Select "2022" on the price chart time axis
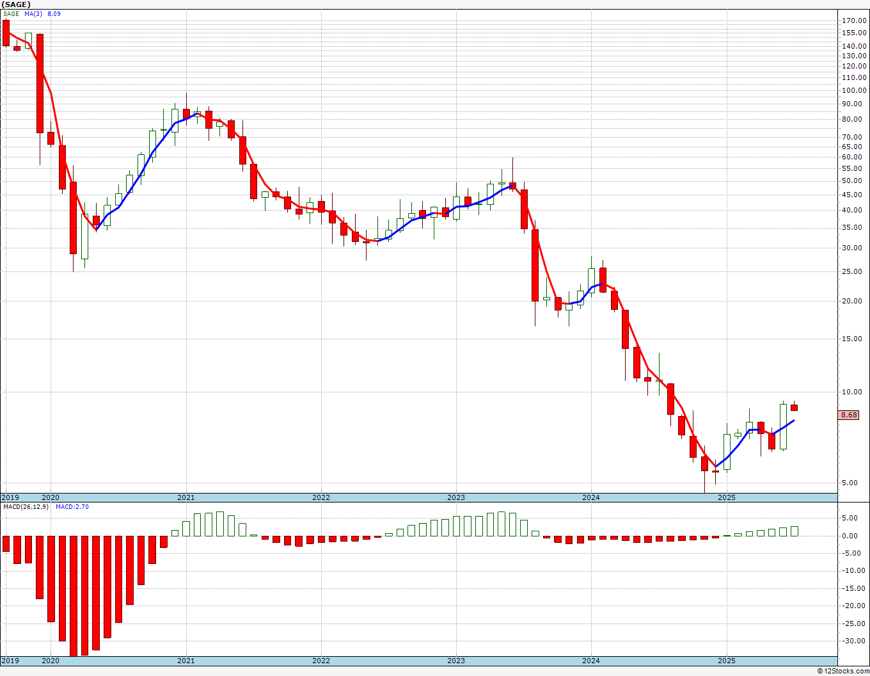870x676 pixels. coord(321,497)
